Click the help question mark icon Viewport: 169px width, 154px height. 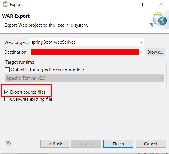point(8,143)
